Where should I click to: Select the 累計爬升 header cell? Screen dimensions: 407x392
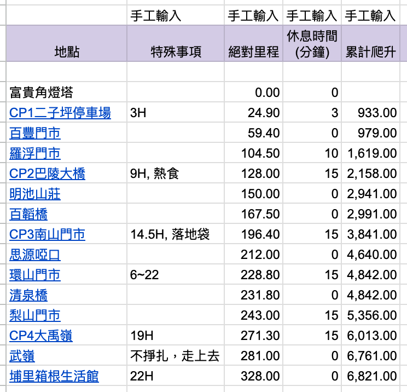tap(371, 43)
